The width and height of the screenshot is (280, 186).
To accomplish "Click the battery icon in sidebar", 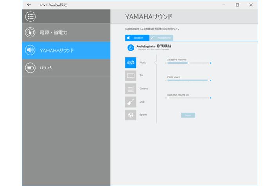I will tap(31, 68).
